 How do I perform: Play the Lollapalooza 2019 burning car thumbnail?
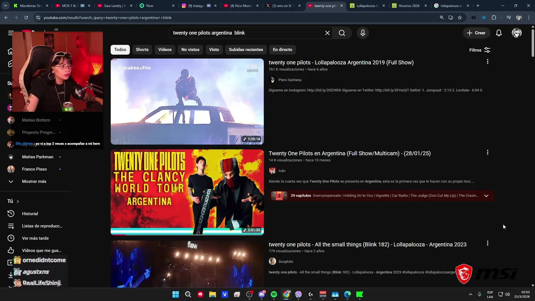tap(187, 102)
